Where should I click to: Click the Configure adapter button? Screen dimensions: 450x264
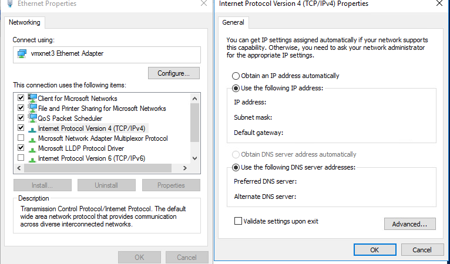174,73
